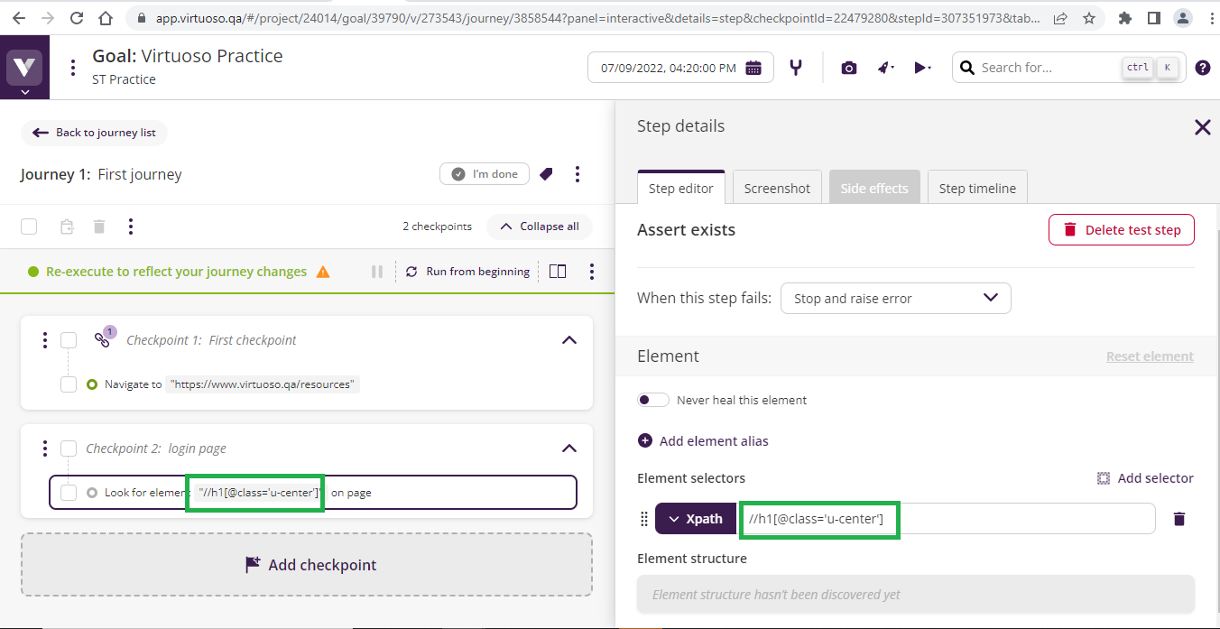Viewport: 1220px width, 629px height.
Task: Check the Checkpoint 1 checkbox
Action: pyautogui.click(x=69, y=340)
